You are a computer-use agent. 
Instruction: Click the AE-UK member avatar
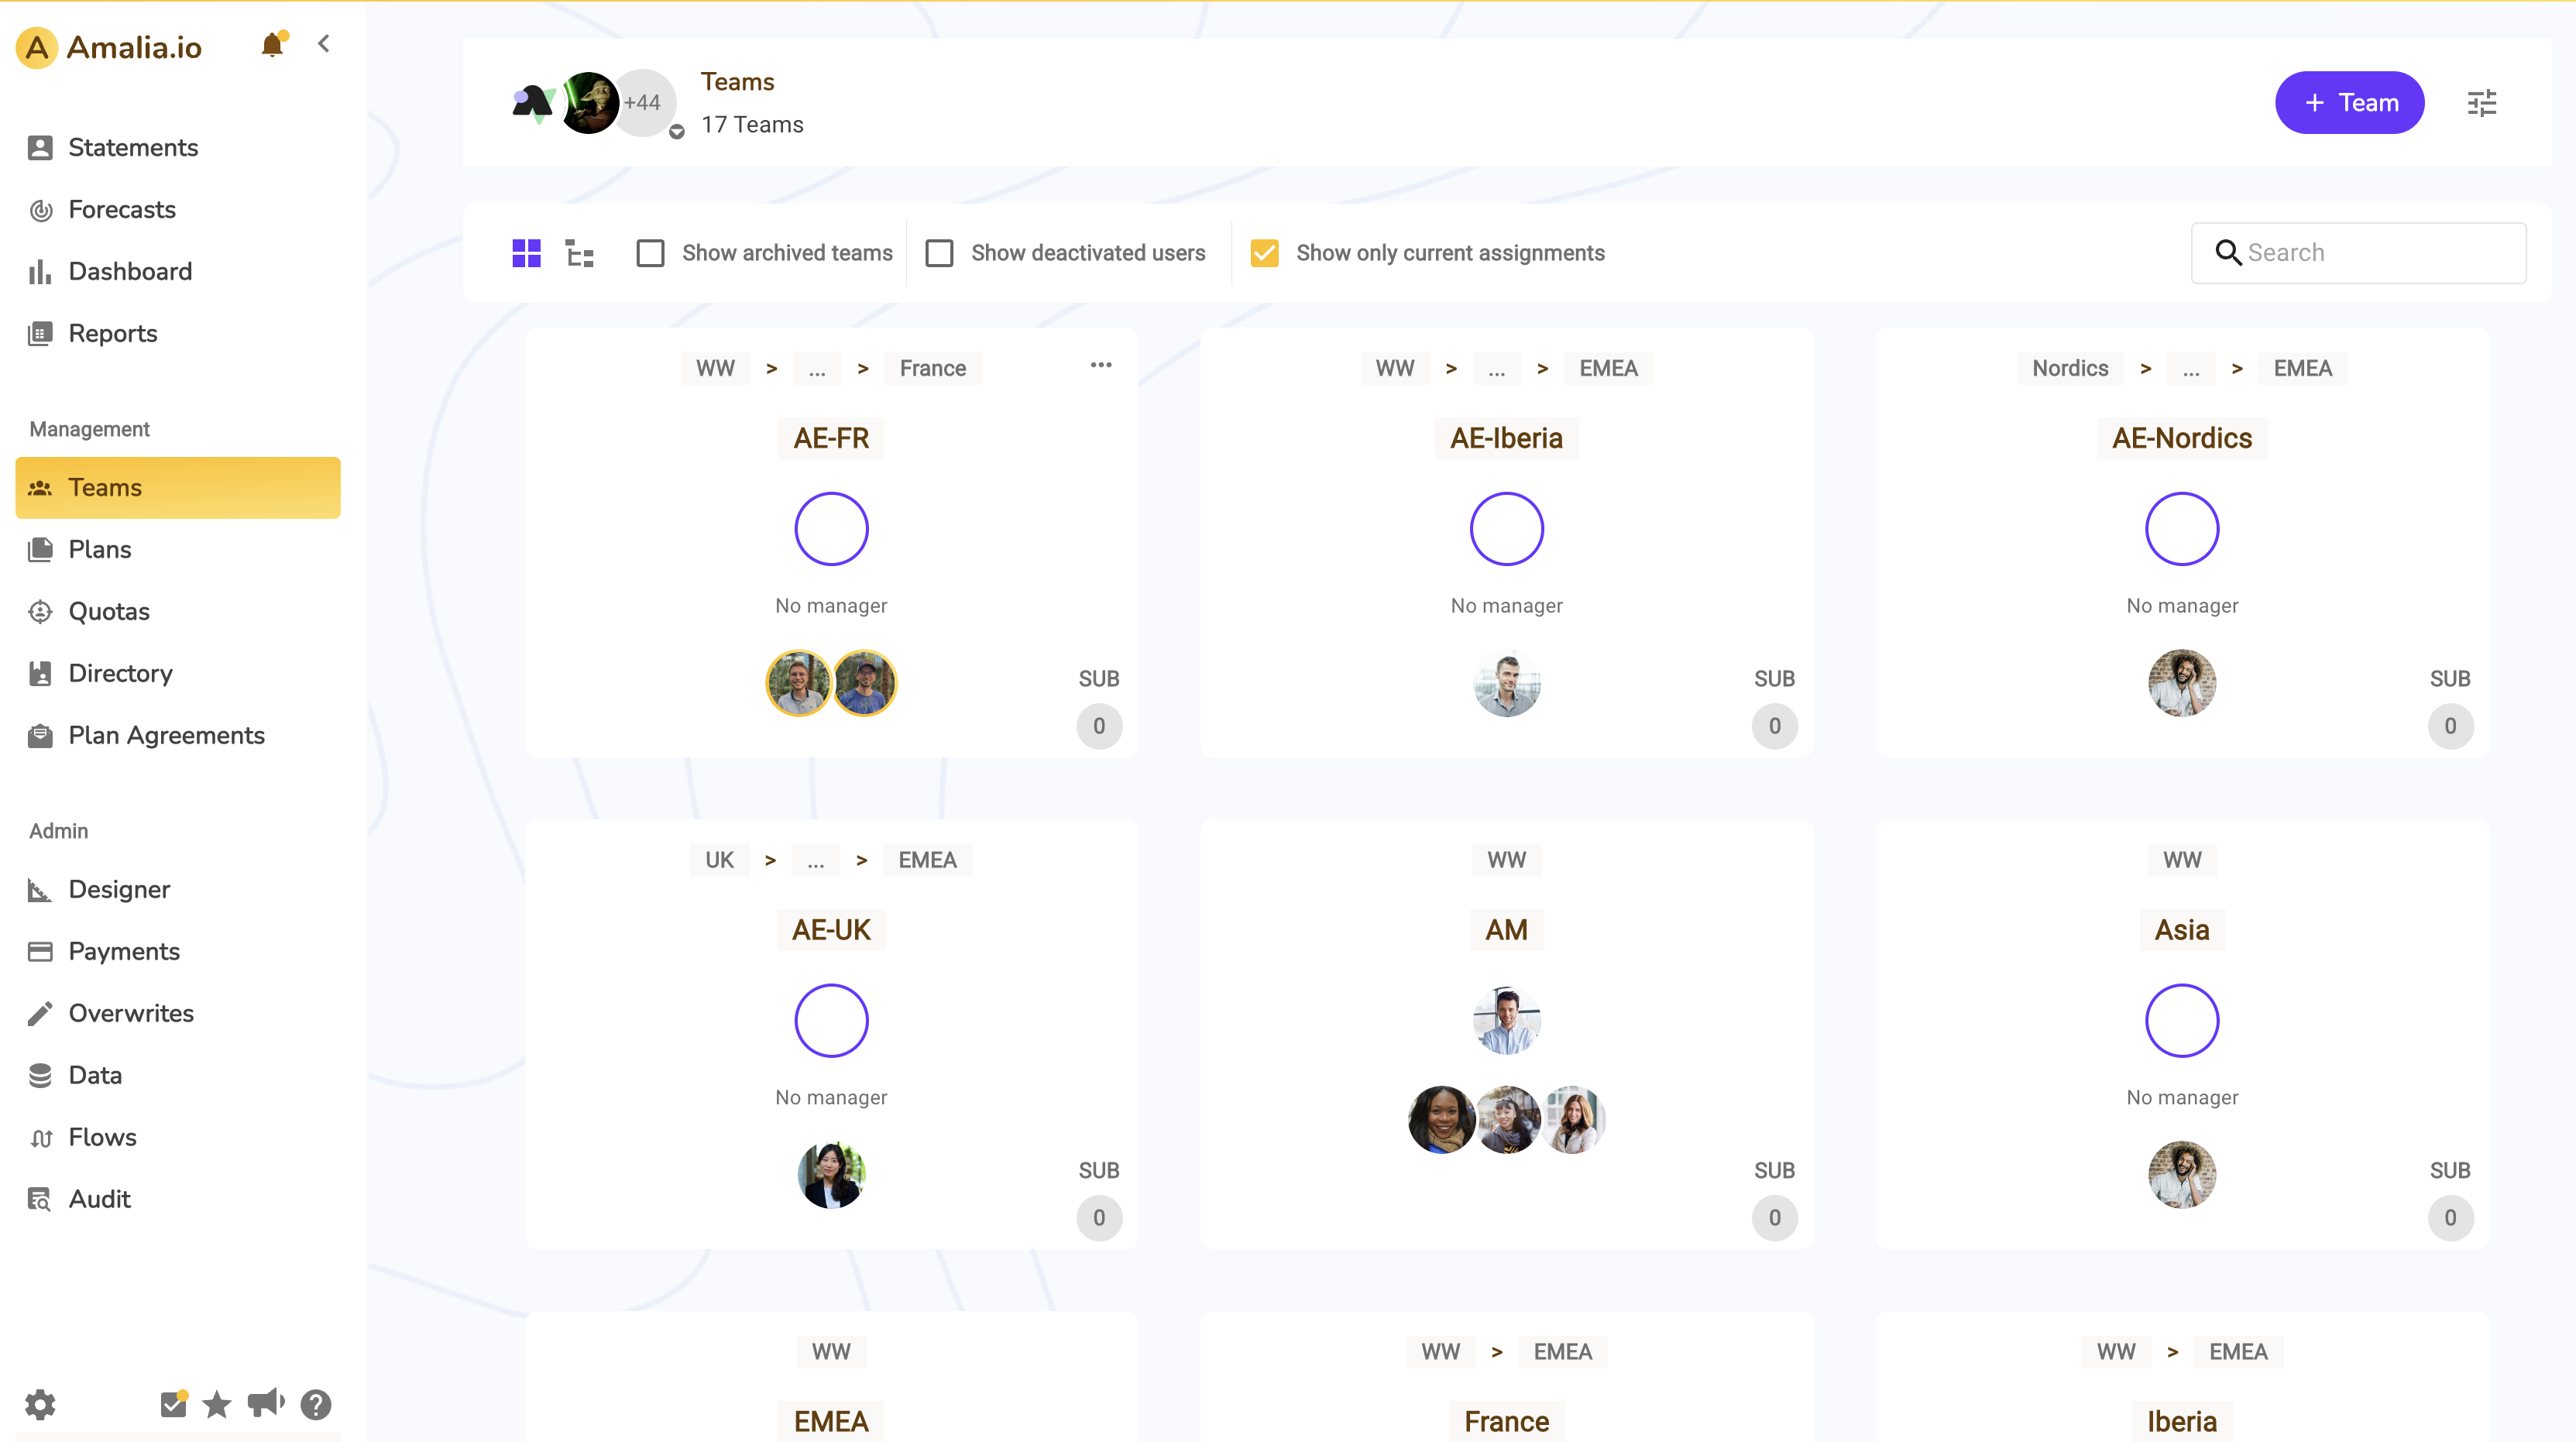[832, 1176]
